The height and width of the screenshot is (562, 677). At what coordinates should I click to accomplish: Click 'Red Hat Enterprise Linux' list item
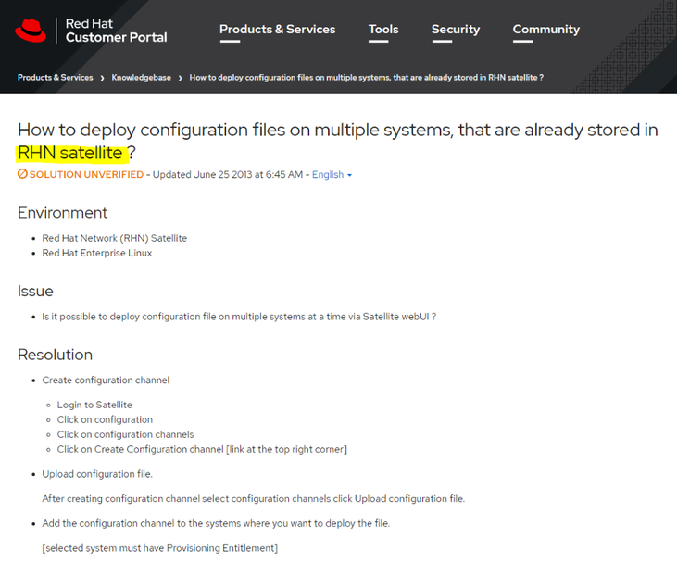[96, 253]
